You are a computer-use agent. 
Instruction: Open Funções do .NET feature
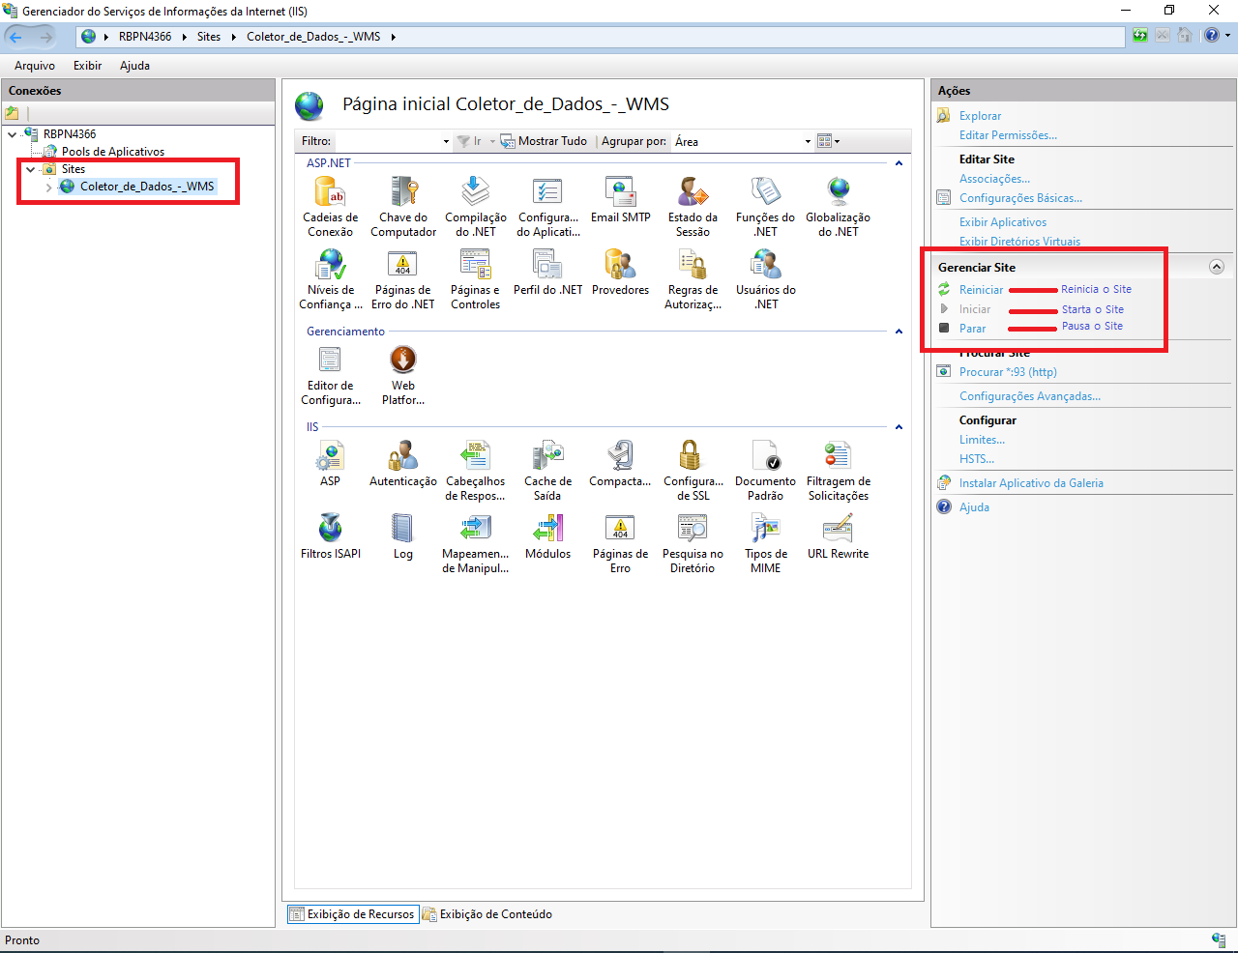click(765, 207)
